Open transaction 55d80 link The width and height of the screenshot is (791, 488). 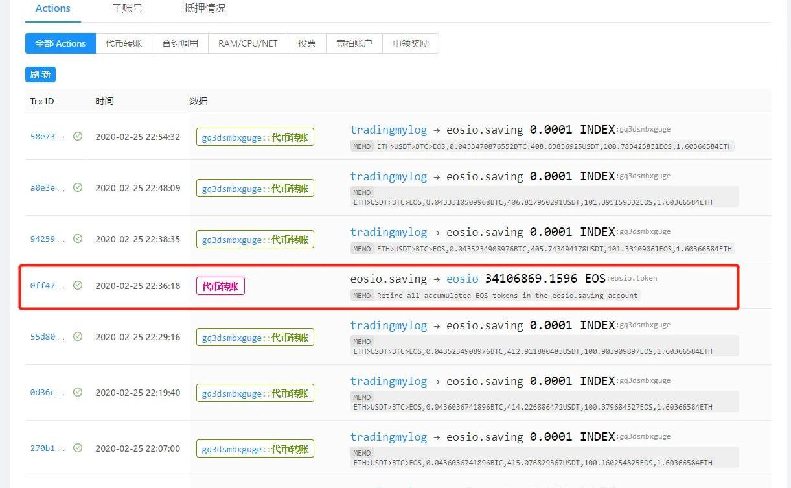[x=47, y=336]
